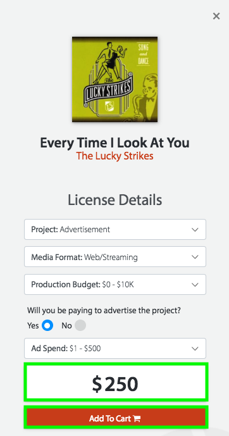Expand the Project chevron arrow

[x=195, y=230]
